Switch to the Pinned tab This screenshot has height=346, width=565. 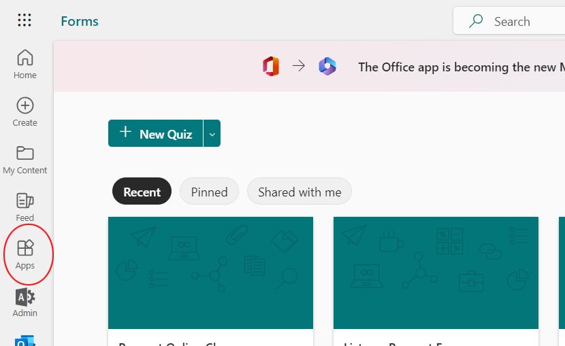209,192
